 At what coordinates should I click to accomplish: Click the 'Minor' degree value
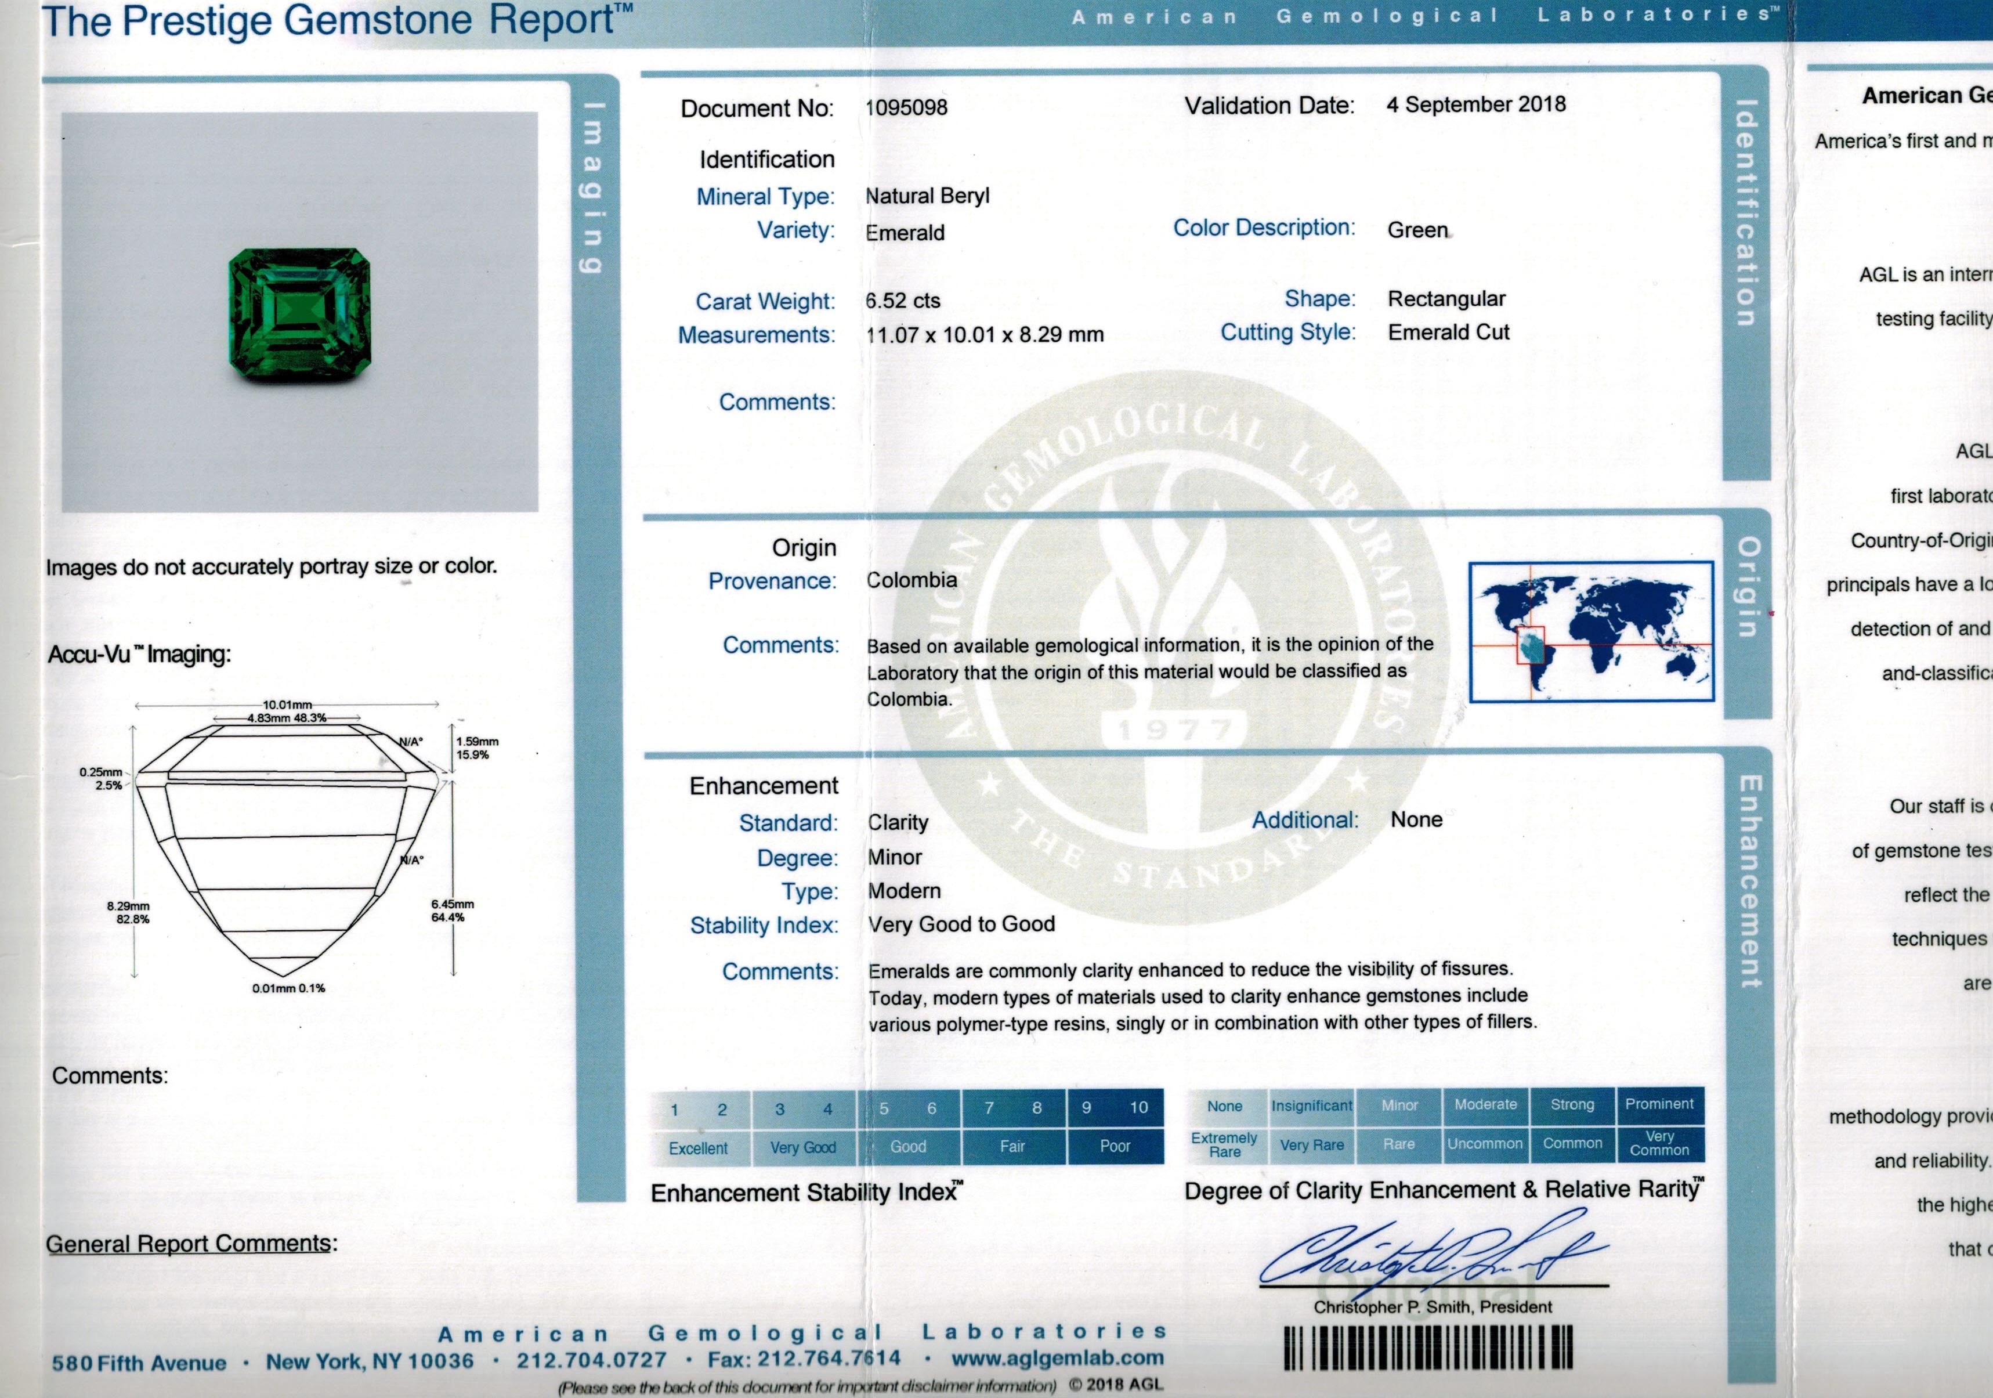[894, 857]
